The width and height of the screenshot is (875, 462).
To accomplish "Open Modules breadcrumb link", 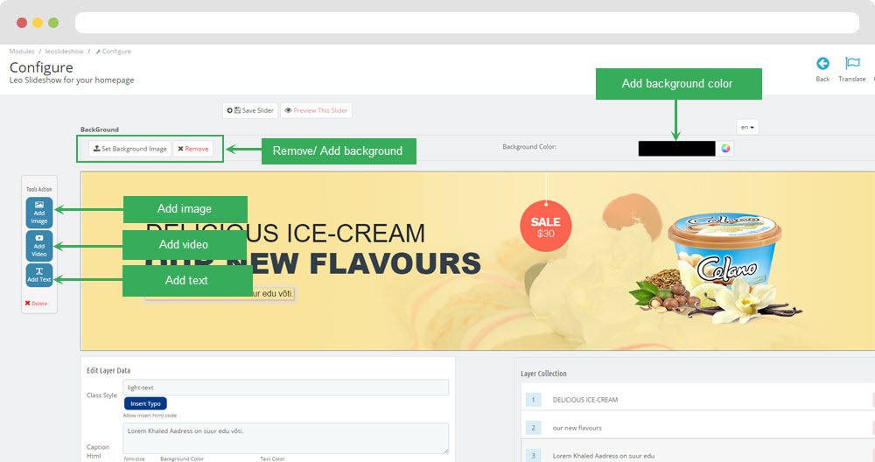I will (x=22, y=52).
